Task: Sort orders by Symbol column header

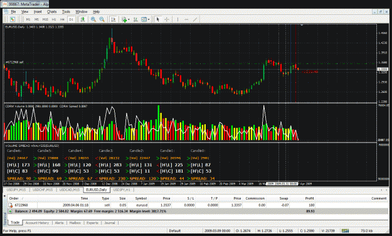Action: click(141, 198)
